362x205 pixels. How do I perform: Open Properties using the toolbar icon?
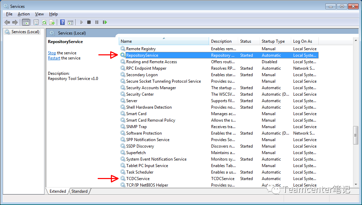tap(36, 22)
